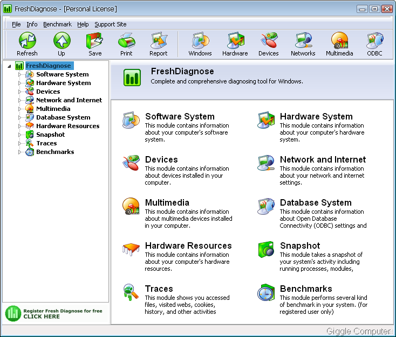Select Hardware System in the tree
396x337 pixels.
point(63,83)
